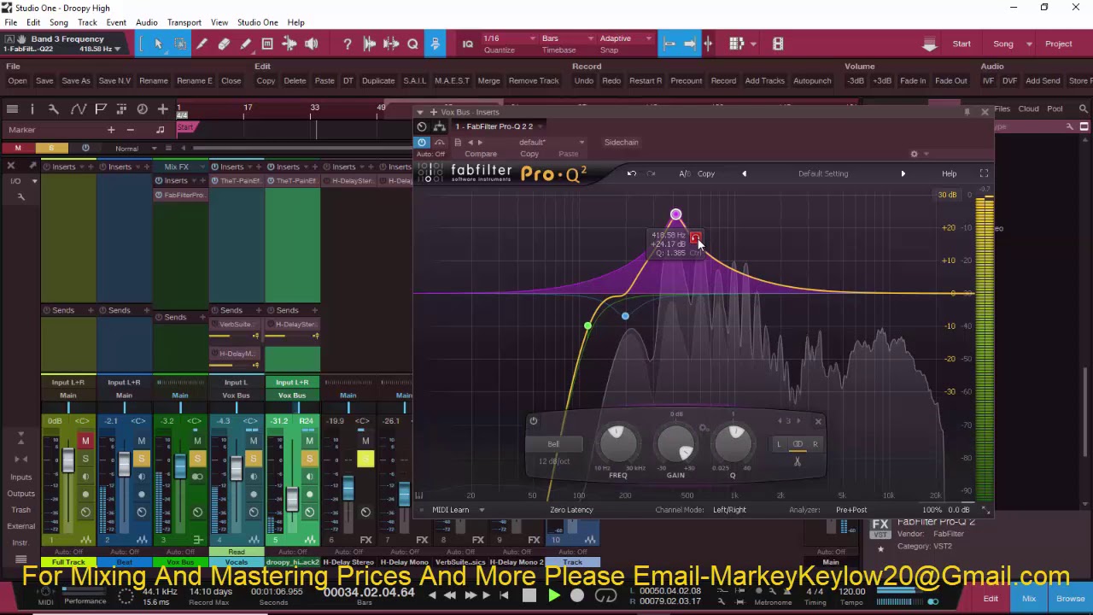Open the question mark help tool
This screenshot has width=1093, height=615.
tap(348, 44)
